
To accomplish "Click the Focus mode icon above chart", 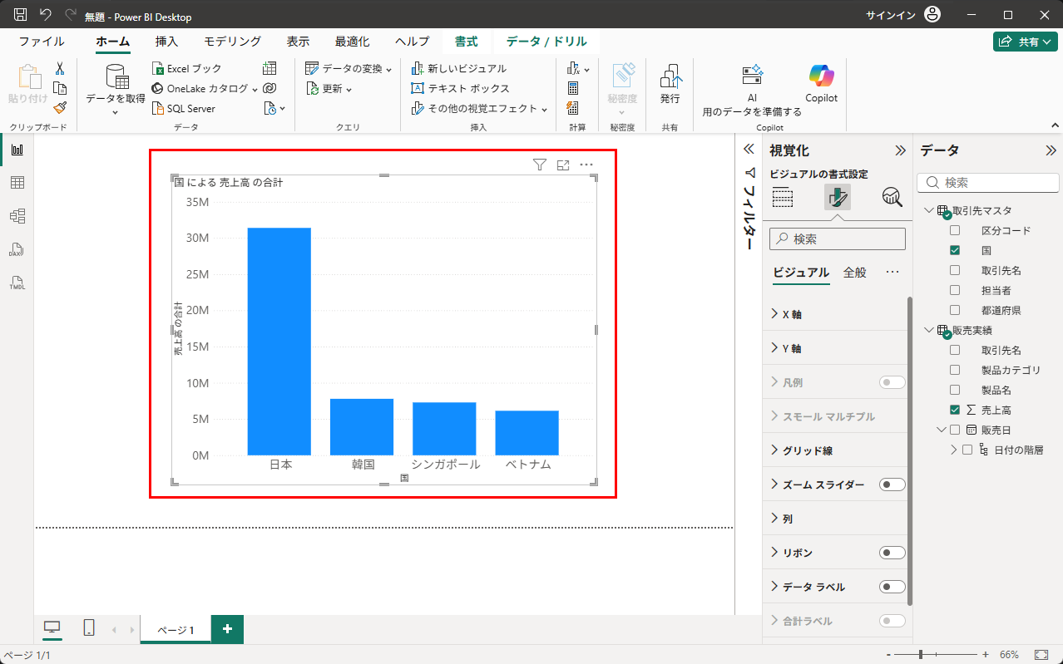I will tap(563, 165).
